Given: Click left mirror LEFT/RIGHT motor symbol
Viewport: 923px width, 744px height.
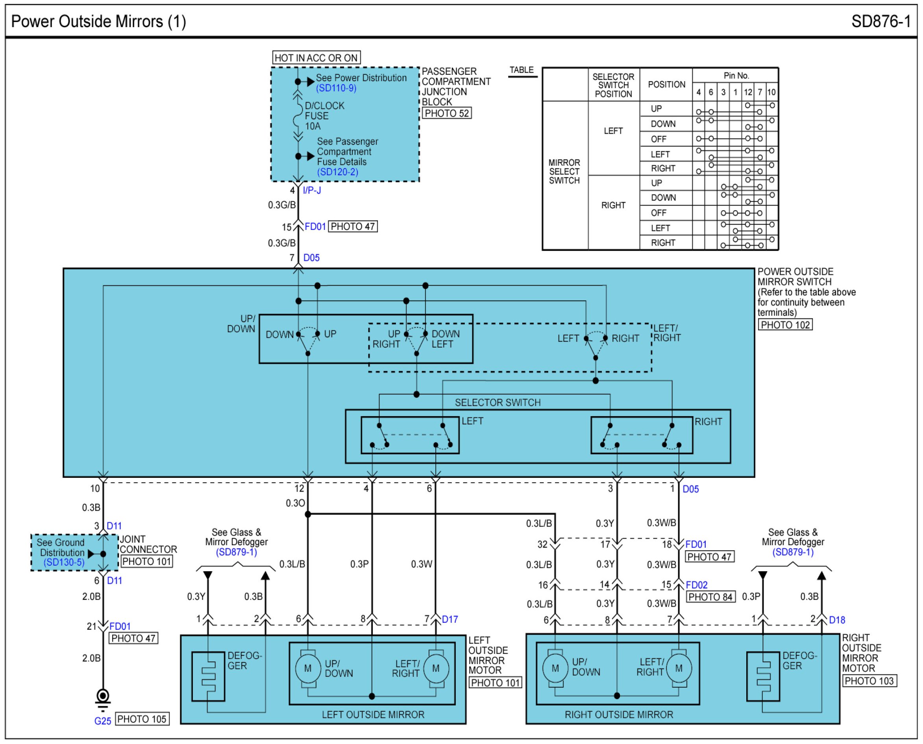Looking at the screenshot, I should click(x=436, y=668).
